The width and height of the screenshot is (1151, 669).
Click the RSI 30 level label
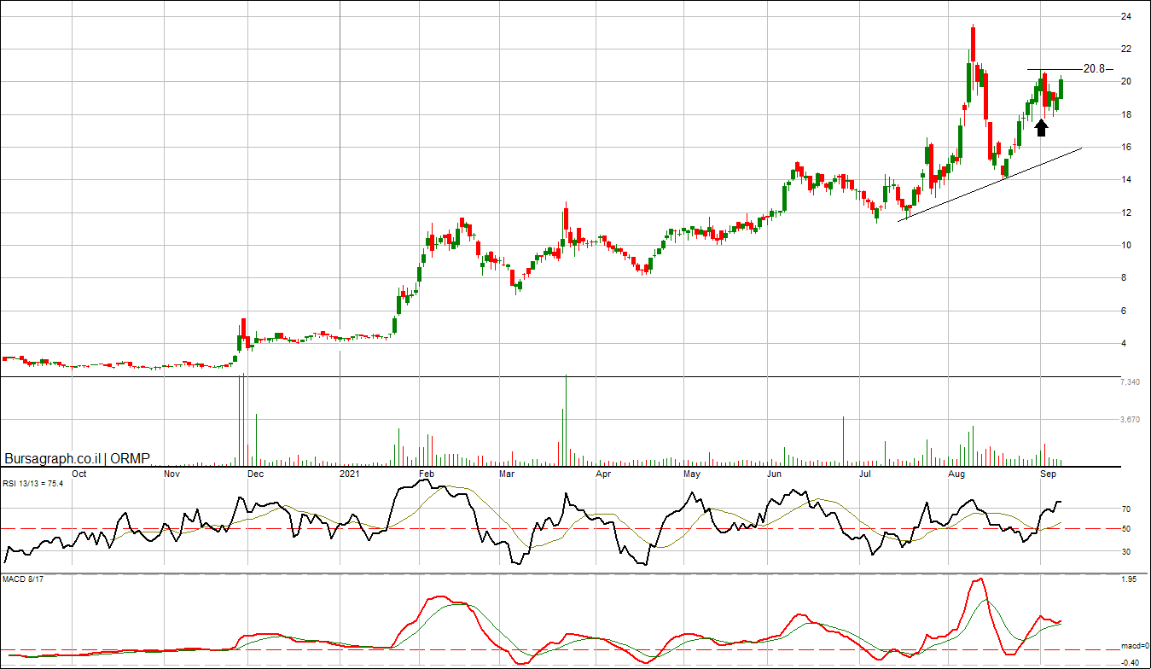[1125, 552]
